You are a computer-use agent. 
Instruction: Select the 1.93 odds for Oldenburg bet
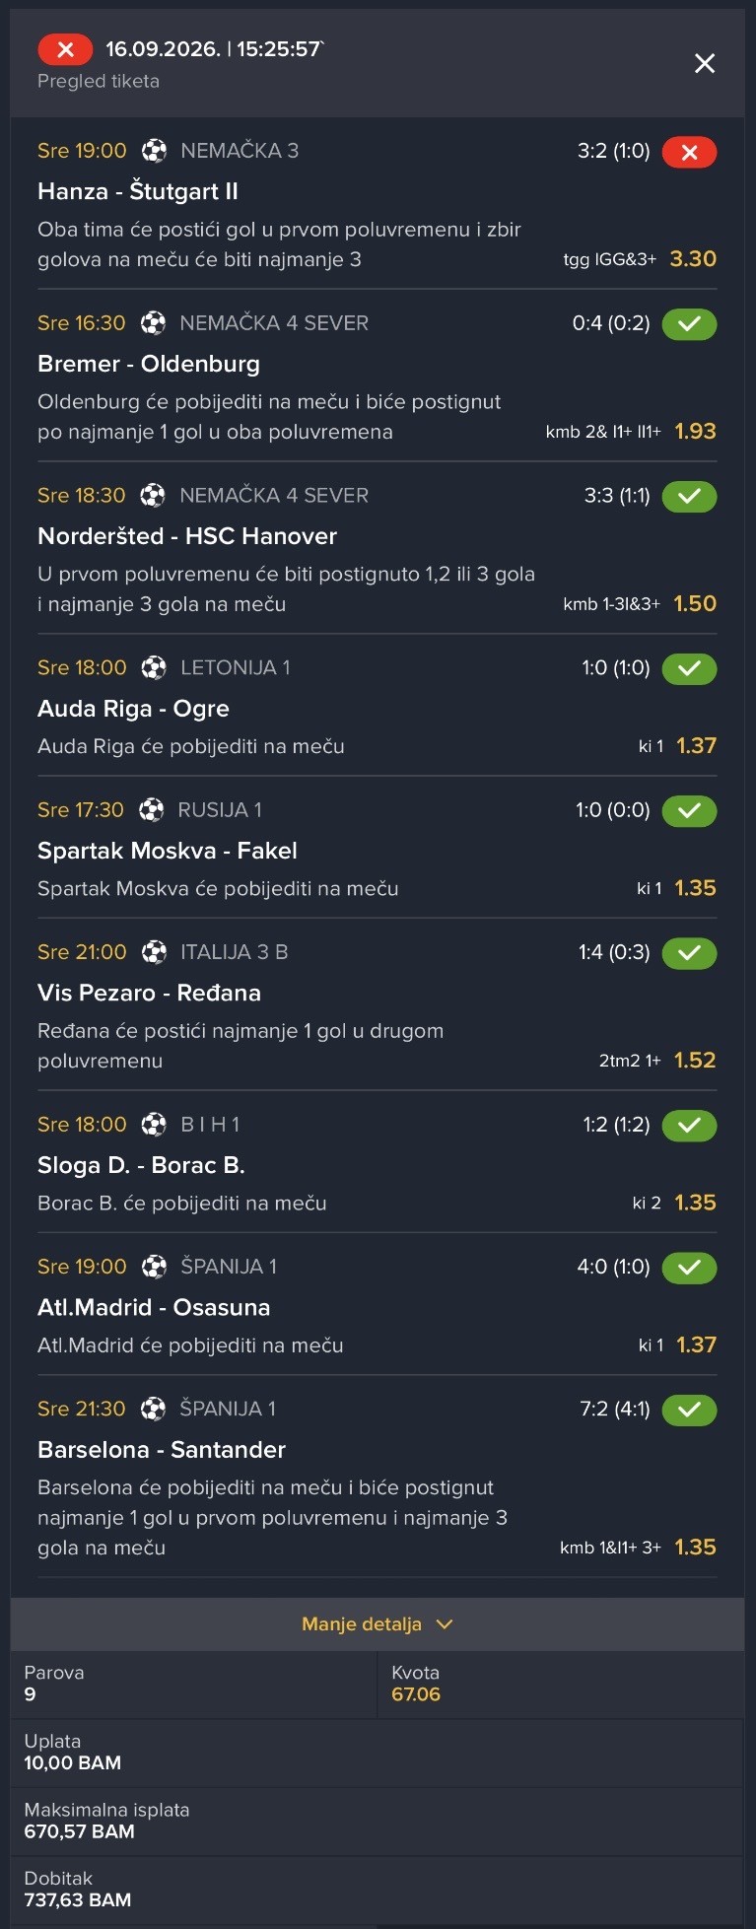point(695,431)
